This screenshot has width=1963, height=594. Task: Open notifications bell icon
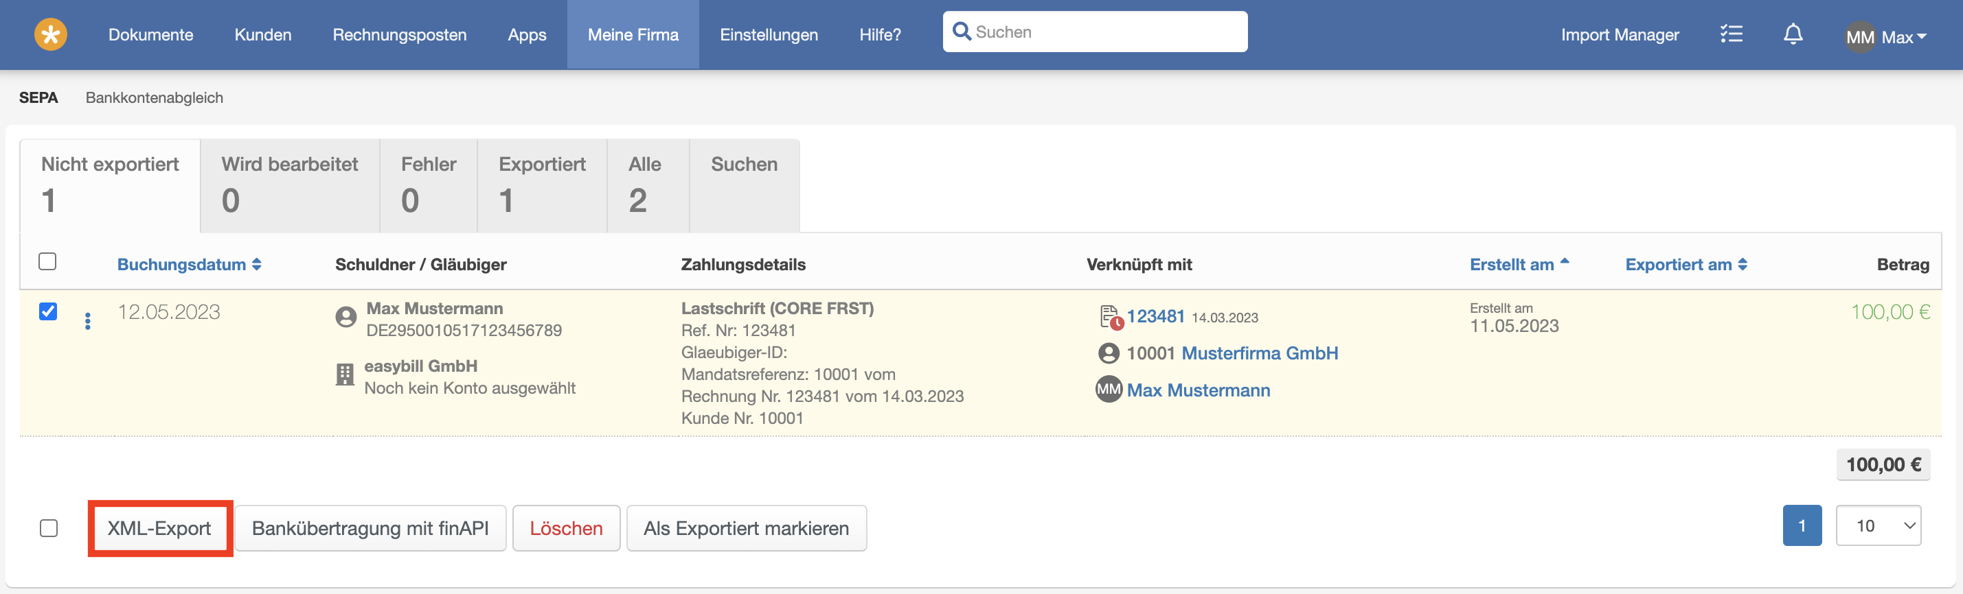(x=1793, y=34)
